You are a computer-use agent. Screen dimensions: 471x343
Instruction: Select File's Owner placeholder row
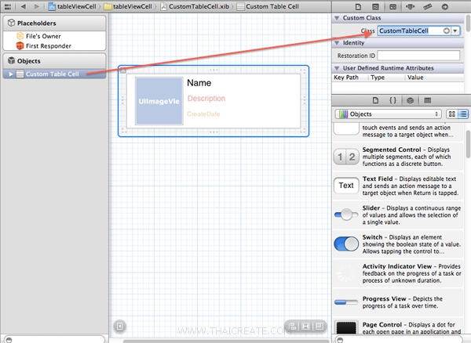click(x=54, y=36)
